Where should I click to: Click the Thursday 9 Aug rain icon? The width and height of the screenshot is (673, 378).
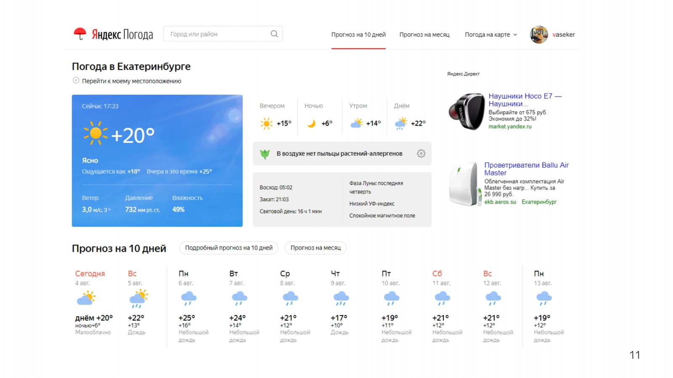(341, 298)
